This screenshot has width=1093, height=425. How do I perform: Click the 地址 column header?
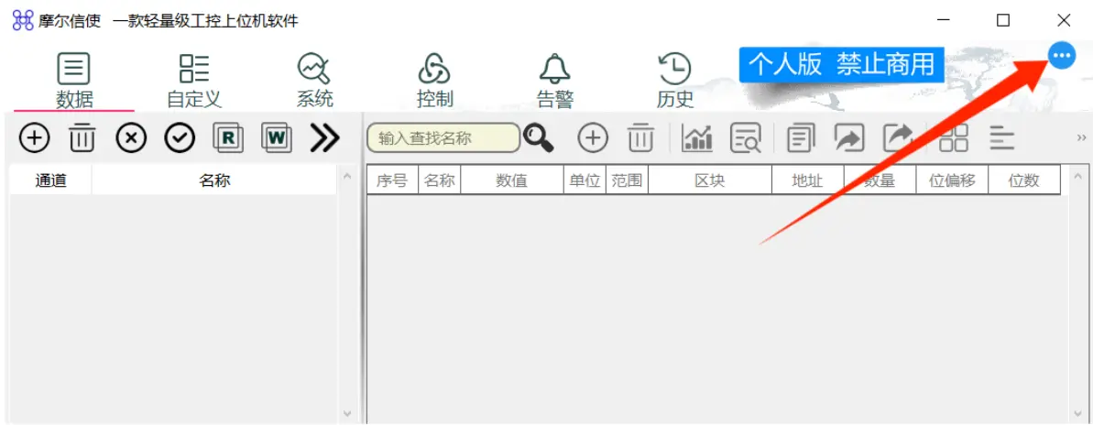808,180
